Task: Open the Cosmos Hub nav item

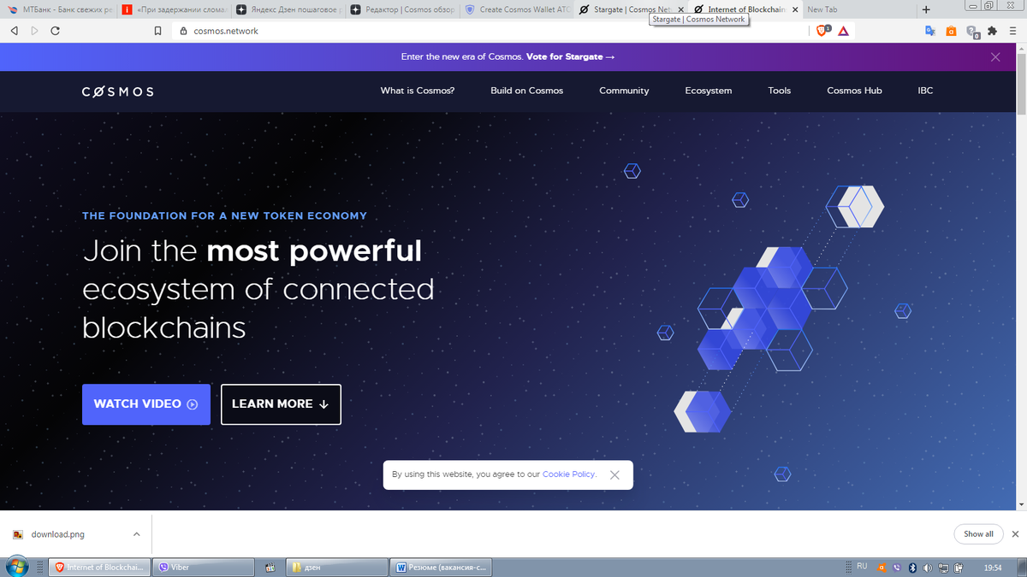Action: tap(854, 91)
